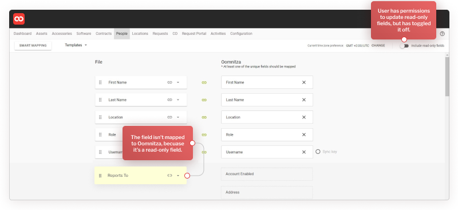Click green mapping link for Role
Screen dimensions: 458x210
[x=204, y=135]
